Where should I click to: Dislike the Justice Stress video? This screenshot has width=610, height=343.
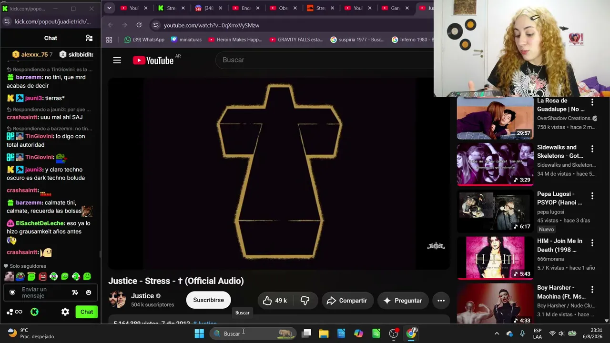[x=305, y=301]
